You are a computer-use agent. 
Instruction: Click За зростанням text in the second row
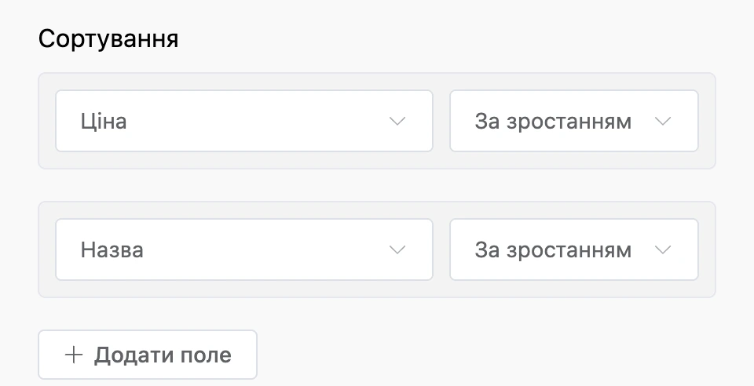click(553, 250)
